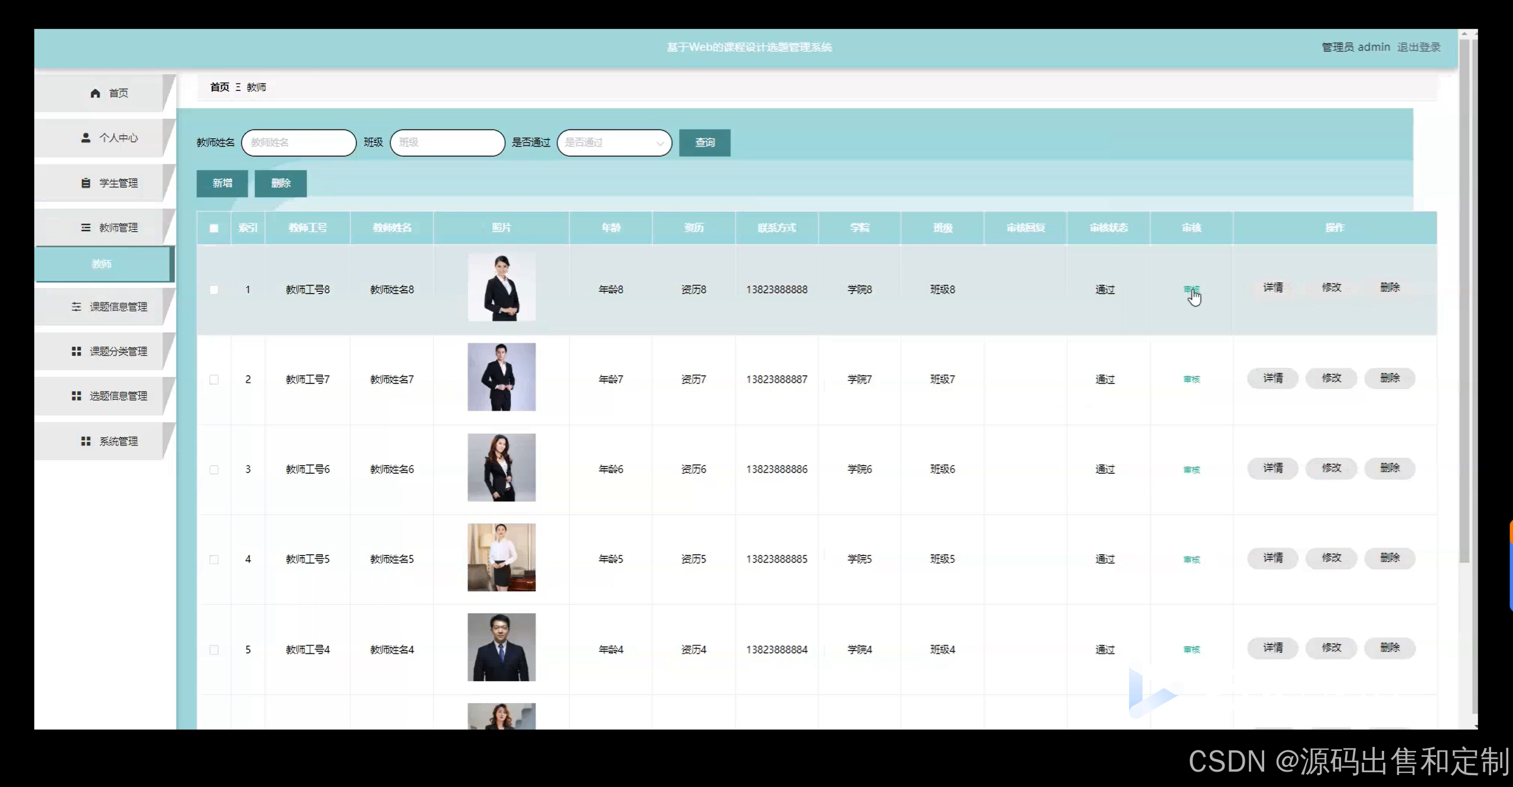Click the 查询 search button
Screen dimensions: 1513x787
[704, 143]
